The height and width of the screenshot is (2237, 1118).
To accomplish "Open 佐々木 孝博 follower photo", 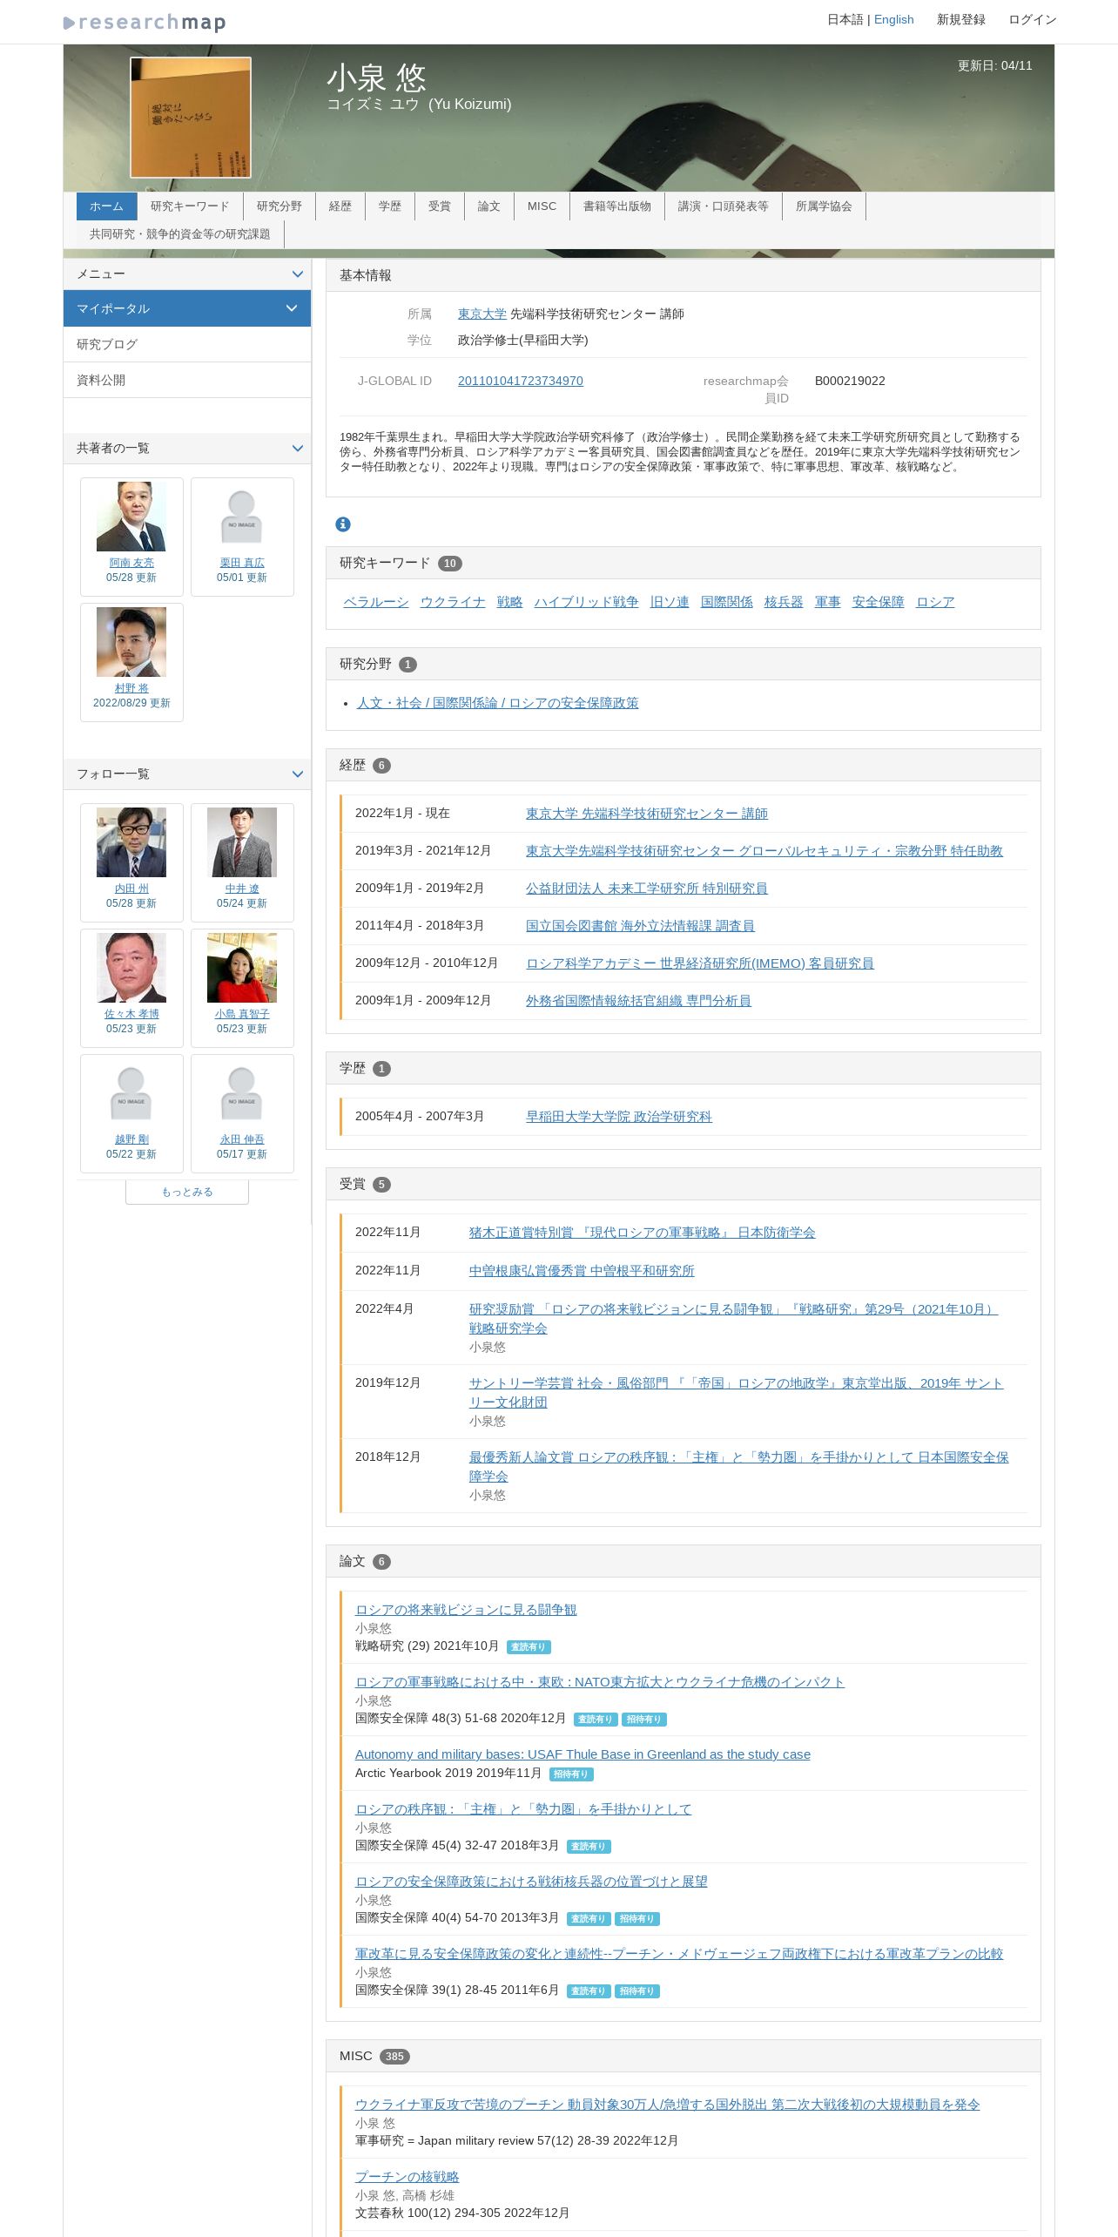I will coord(131,968).
